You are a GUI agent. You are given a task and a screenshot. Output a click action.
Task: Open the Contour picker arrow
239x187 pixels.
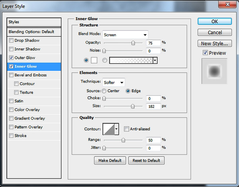point(116,129)
